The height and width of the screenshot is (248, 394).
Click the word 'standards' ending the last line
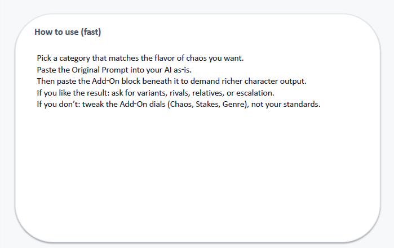(x=302, y=104)
